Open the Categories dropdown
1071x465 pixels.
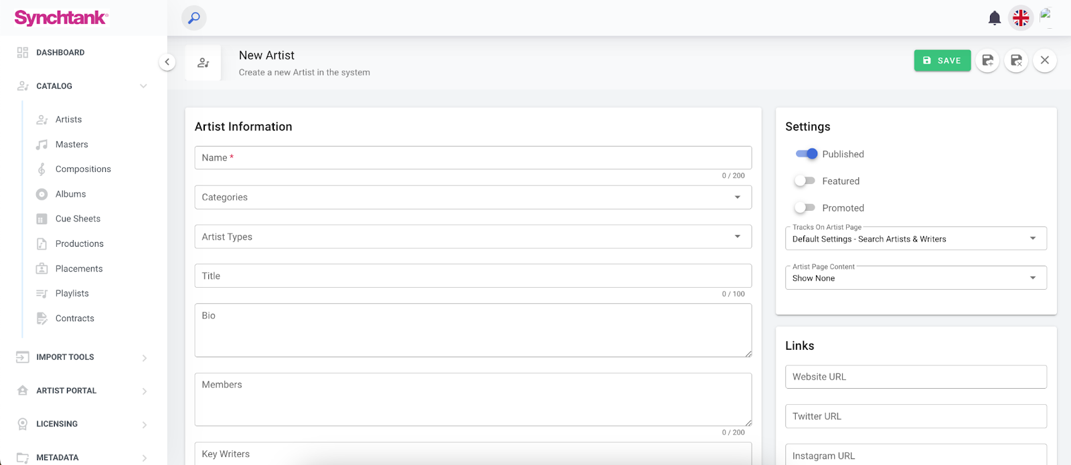[473, 197]
